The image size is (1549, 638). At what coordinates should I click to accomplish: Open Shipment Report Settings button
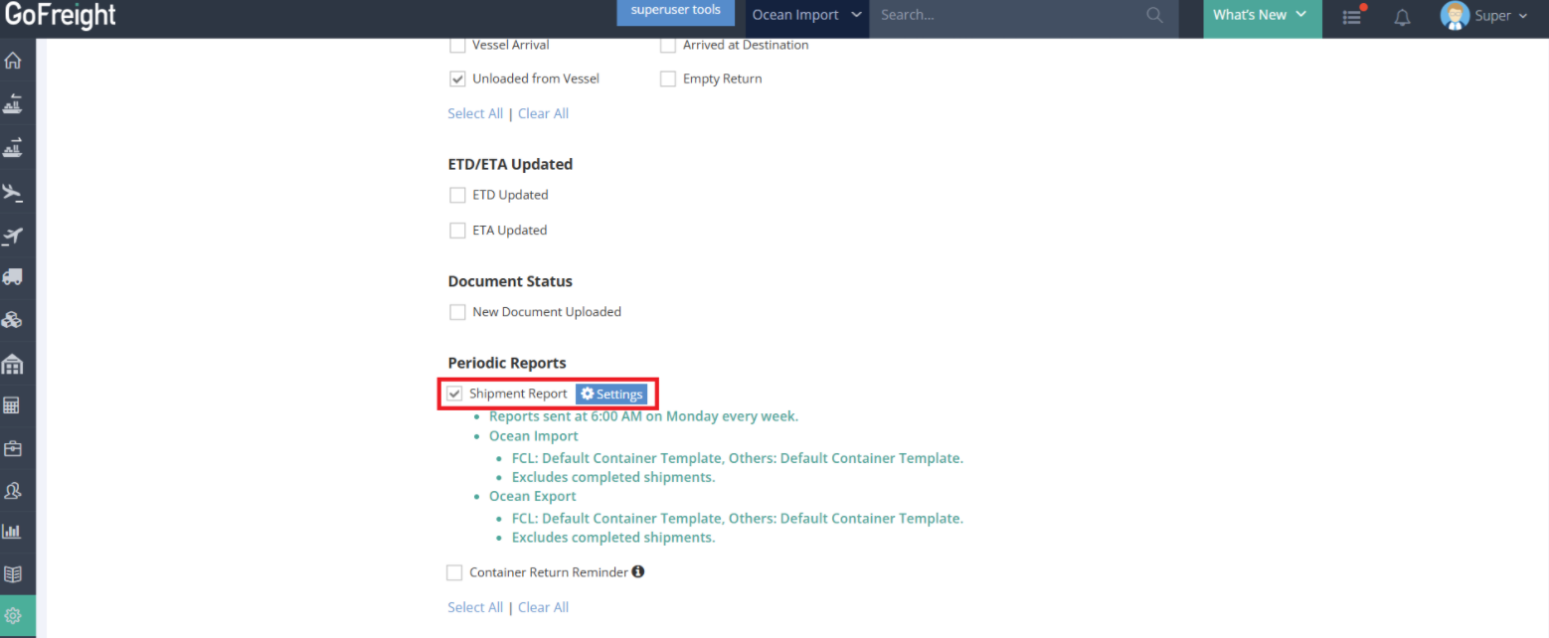pos(611,395)
